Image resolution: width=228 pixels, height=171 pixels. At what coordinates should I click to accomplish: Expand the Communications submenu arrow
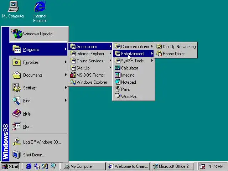coord(152,46)
